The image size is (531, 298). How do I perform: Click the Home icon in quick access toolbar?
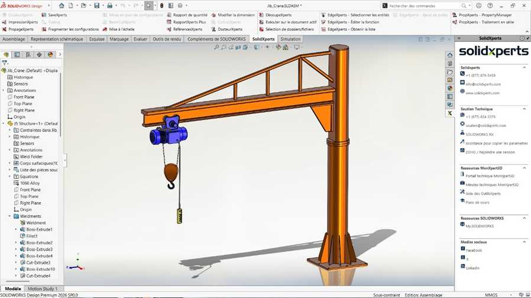coord(61,6)
